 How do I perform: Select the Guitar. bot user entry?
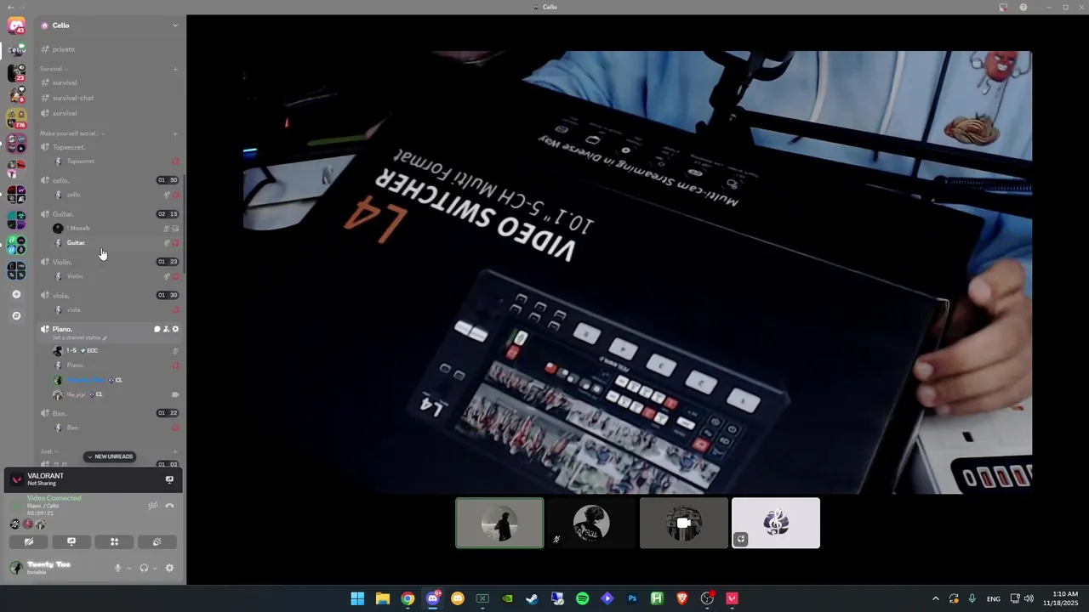pyautogui.click(x=115, y=243)
